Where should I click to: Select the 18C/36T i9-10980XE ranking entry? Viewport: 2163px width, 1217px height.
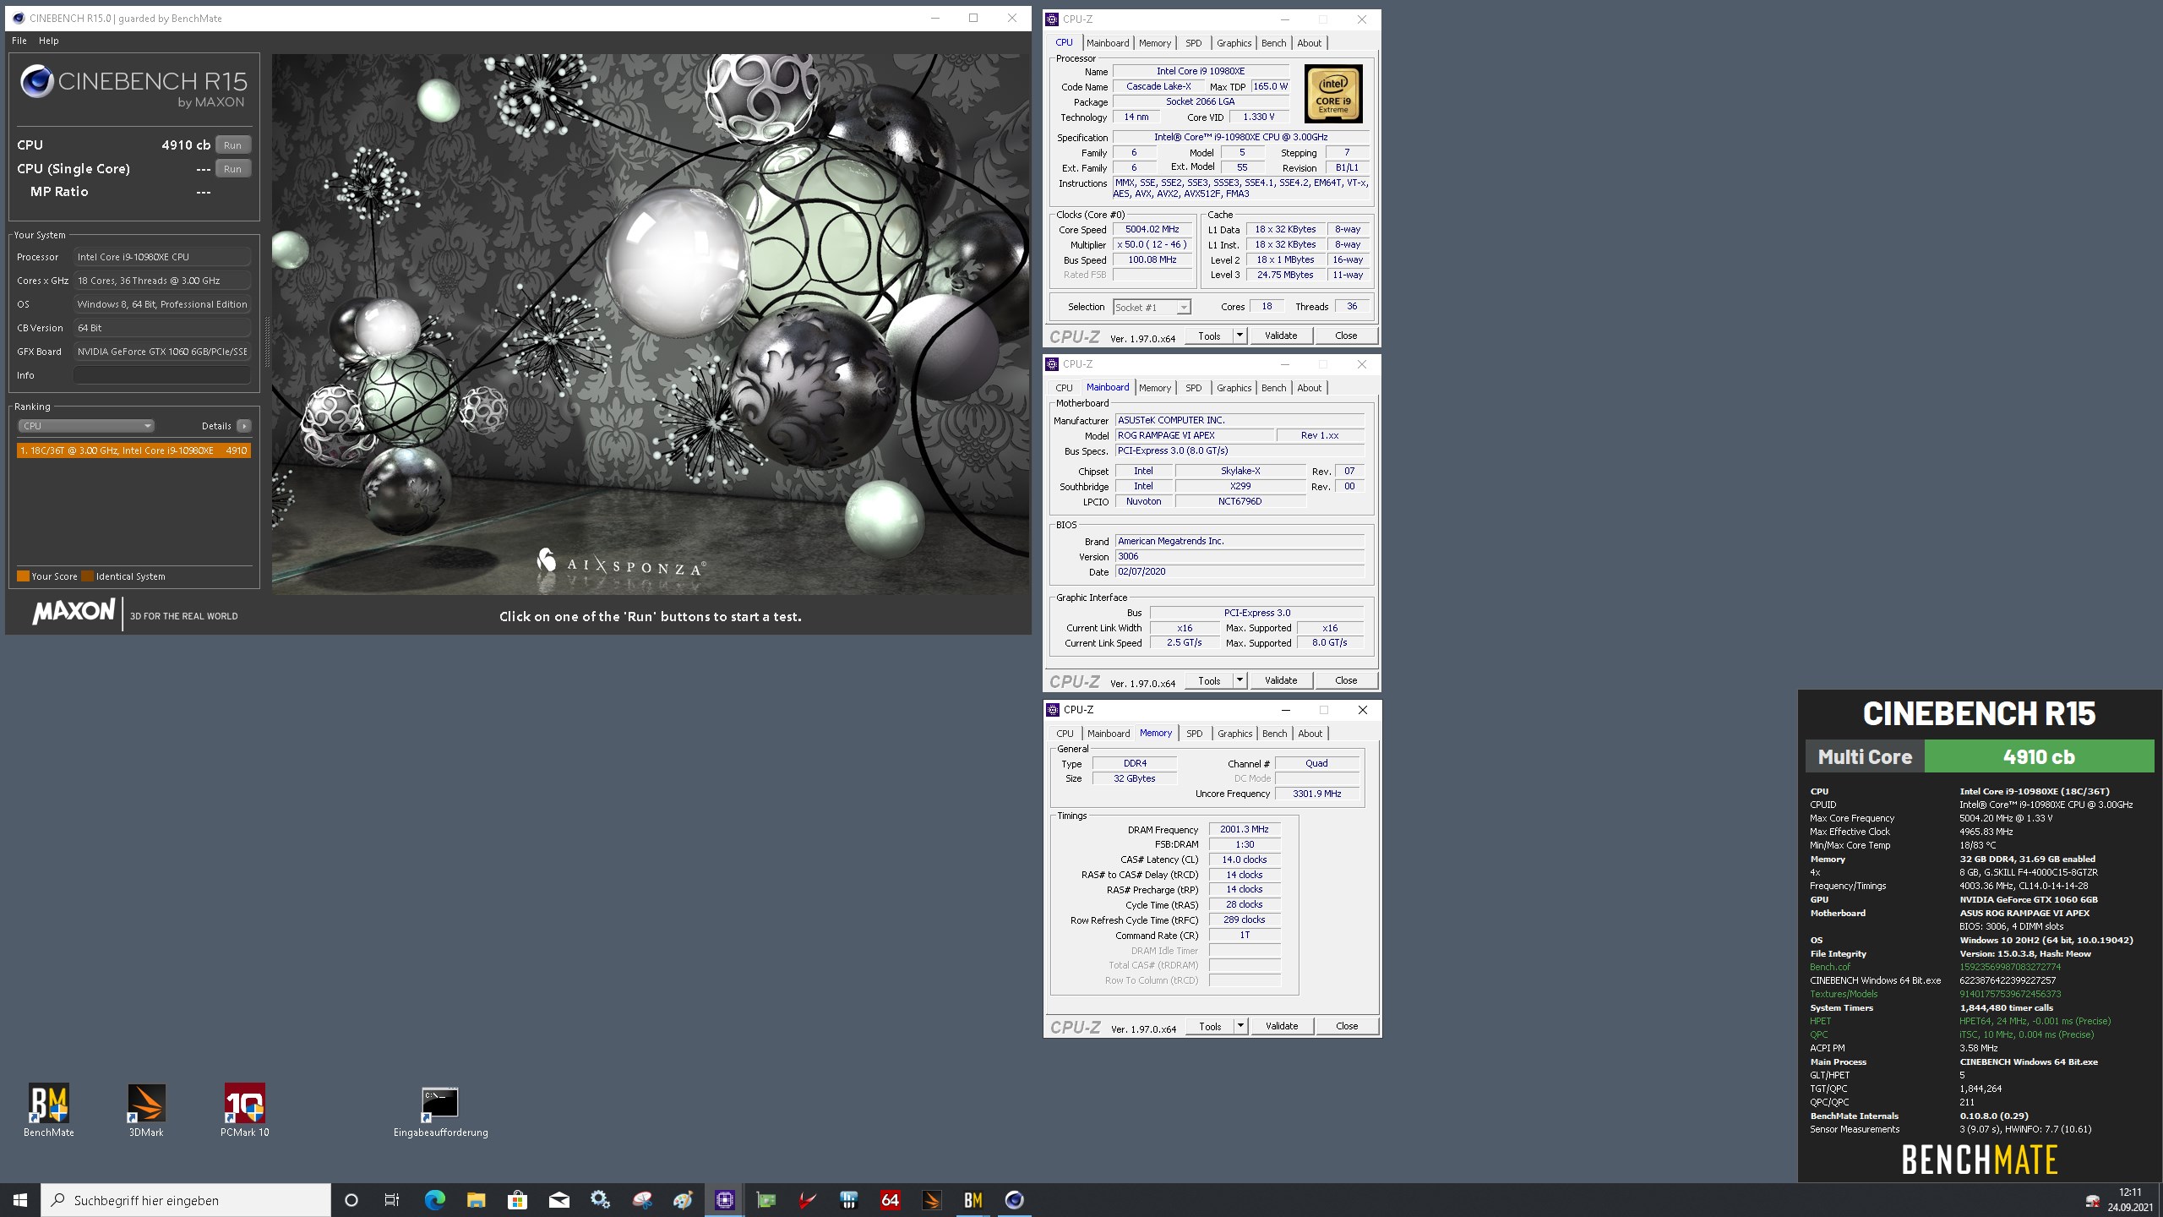pos(133,450)
